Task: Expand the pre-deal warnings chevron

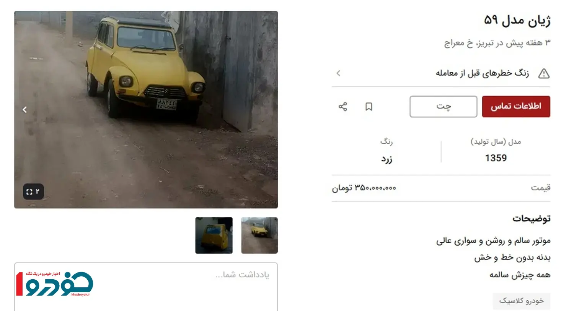Action: tap(338, 73)
